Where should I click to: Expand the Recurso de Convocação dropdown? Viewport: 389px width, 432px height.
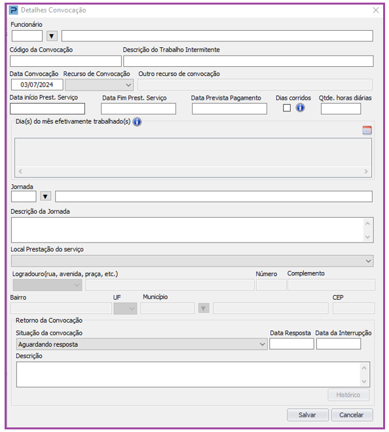coord(99,85)
